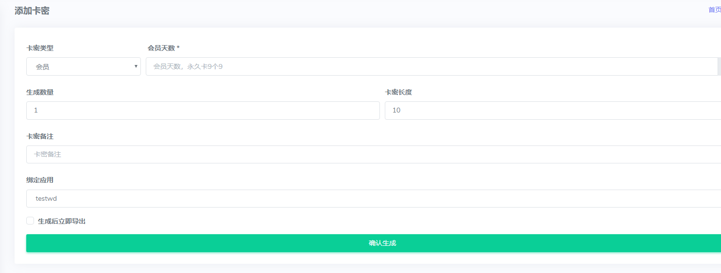Open the 卡密类型 dropdown showing 会员
The width and height of the screenshot is (721, 273).
pos(84,66)
